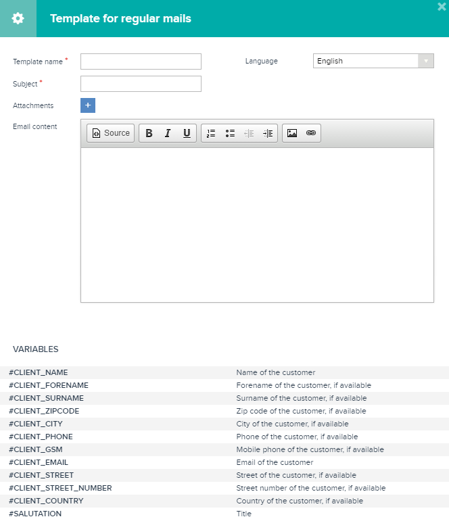This screenshot has width=449, height=519.
Task: Click inside the email content editor
Action: point(257,225)
